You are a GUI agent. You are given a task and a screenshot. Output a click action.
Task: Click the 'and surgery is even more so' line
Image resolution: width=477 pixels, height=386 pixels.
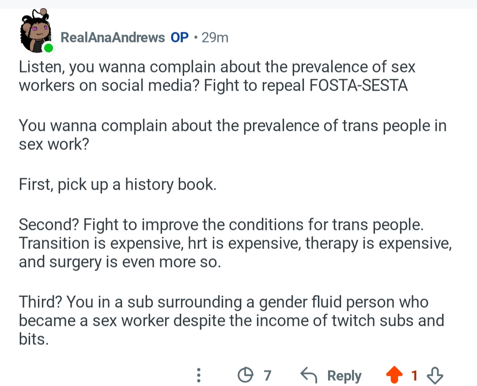[x=119, y=263]
